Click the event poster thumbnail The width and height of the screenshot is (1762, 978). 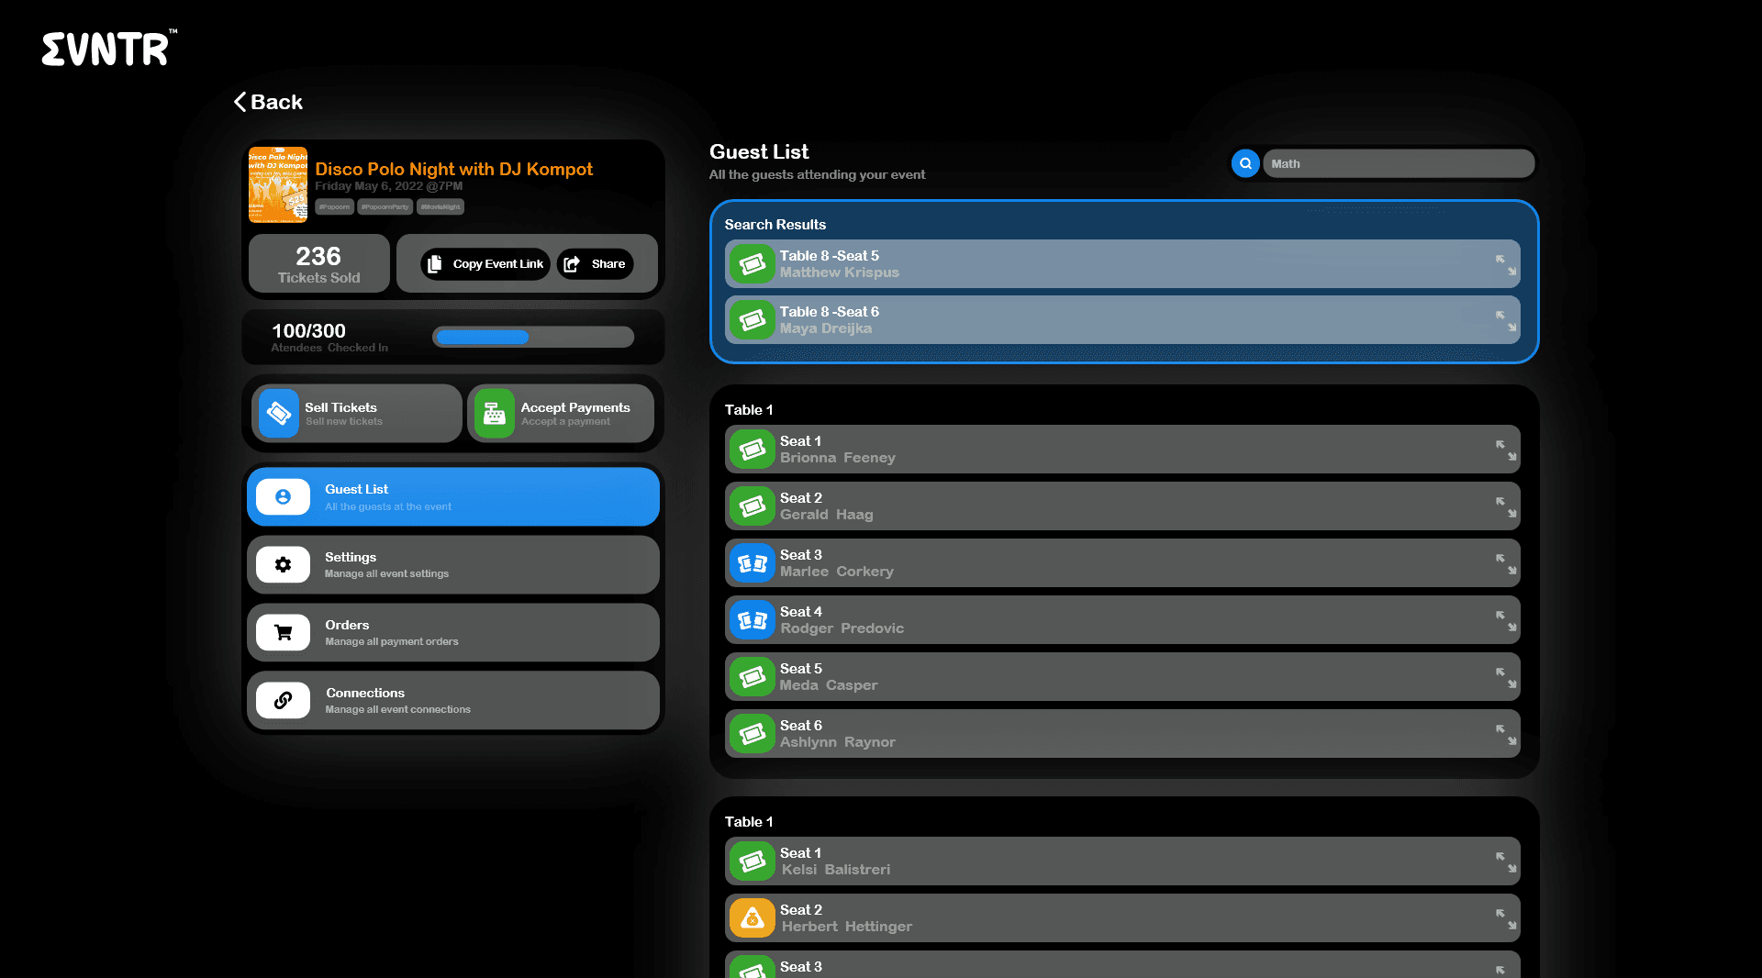coord(278,184)
